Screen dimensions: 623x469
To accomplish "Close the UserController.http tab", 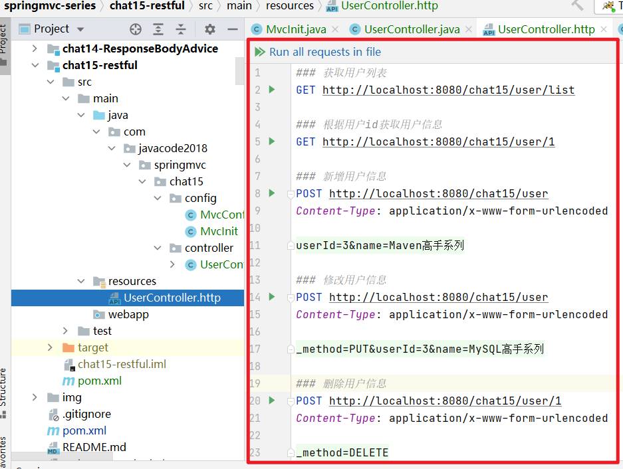I will pyautogui.click(x=604, y=29).
